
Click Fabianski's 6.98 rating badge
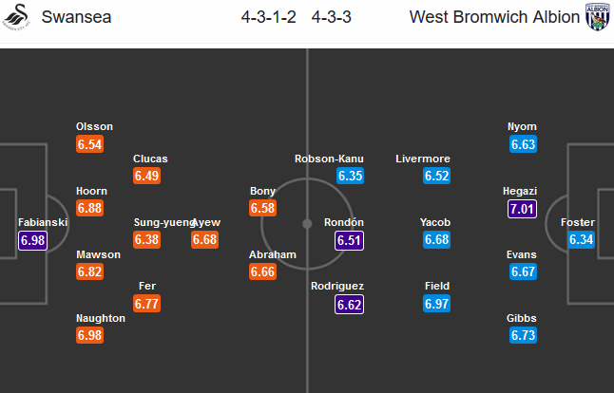tap(32, 240)
